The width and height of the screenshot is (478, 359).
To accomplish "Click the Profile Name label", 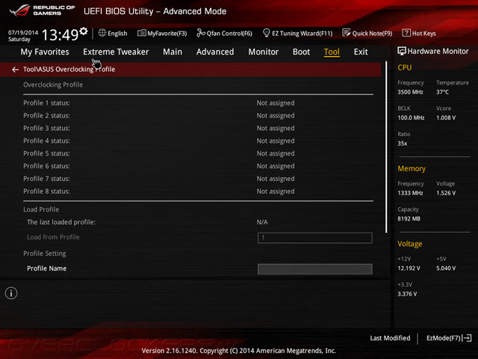I will coord(46,269).
